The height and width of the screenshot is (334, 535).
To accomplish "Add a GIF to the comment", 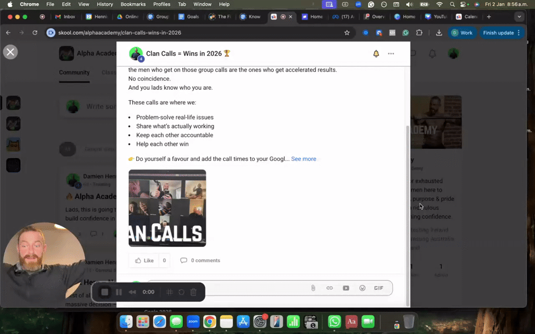I will coord(379,288).
